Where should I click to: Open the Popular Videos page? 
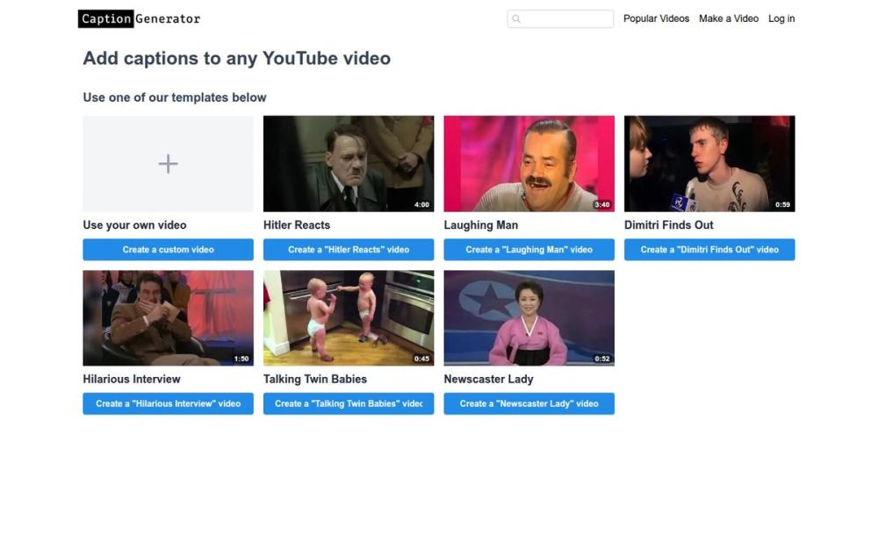click(656, 18)
